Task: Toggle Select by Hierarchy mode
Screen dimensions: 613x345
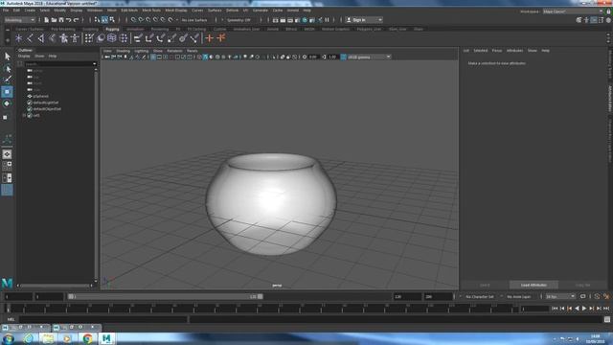Action: (98, 19)
